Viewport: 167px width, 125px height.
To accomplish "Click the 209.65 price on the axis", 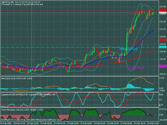I will point(163,74).
